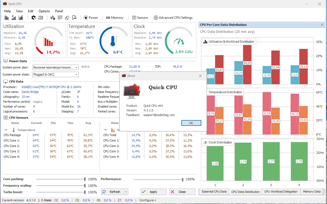Switch to Memory Data tab
Viewport: 327px width, 204px height.
(312, 192)
